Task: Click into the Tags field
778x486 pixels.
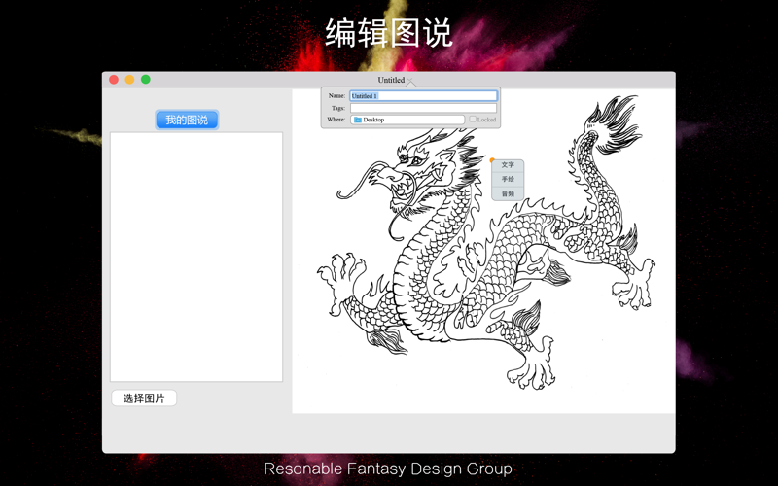Action: [423, 108]
